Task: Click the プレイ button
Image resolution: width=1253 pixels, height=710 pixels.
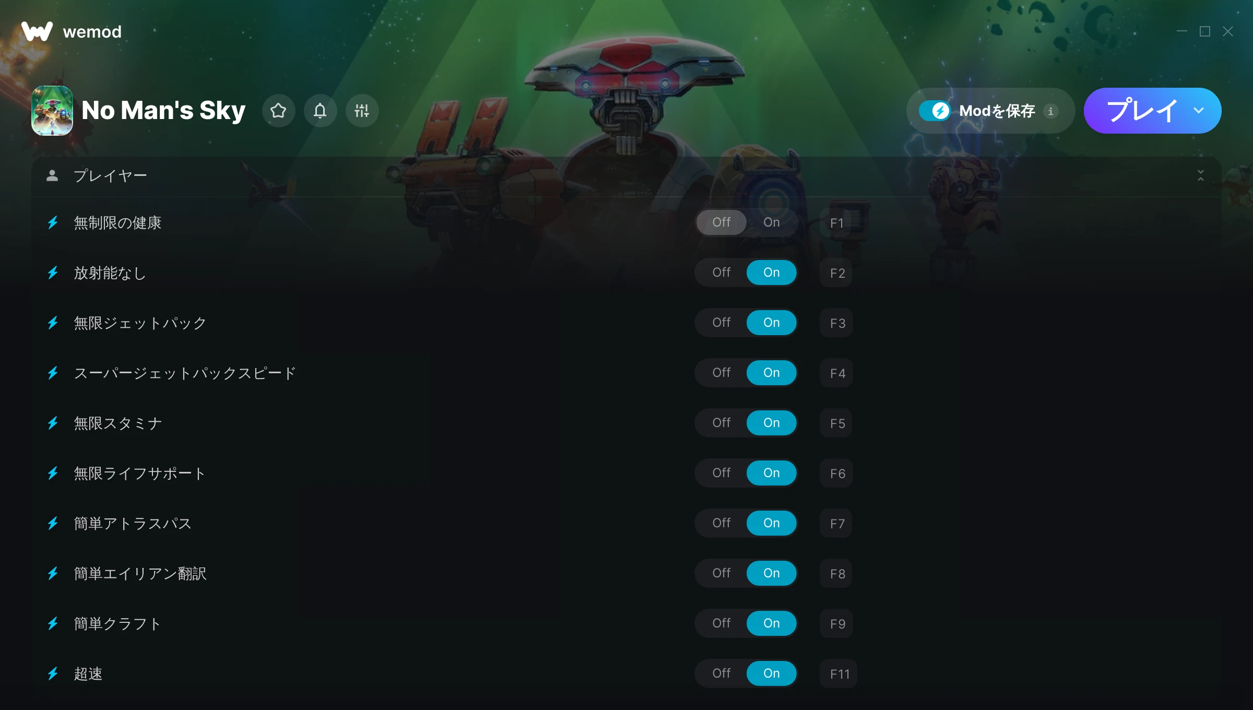Action: [x=1142, y=111]
